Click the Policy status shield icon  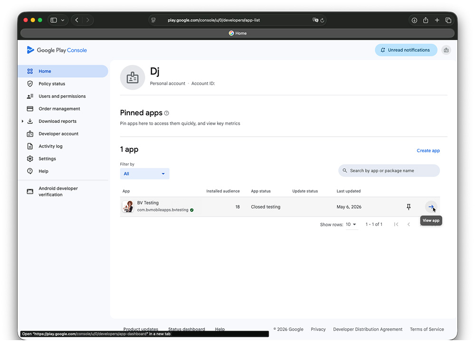[x=30, y=84]
